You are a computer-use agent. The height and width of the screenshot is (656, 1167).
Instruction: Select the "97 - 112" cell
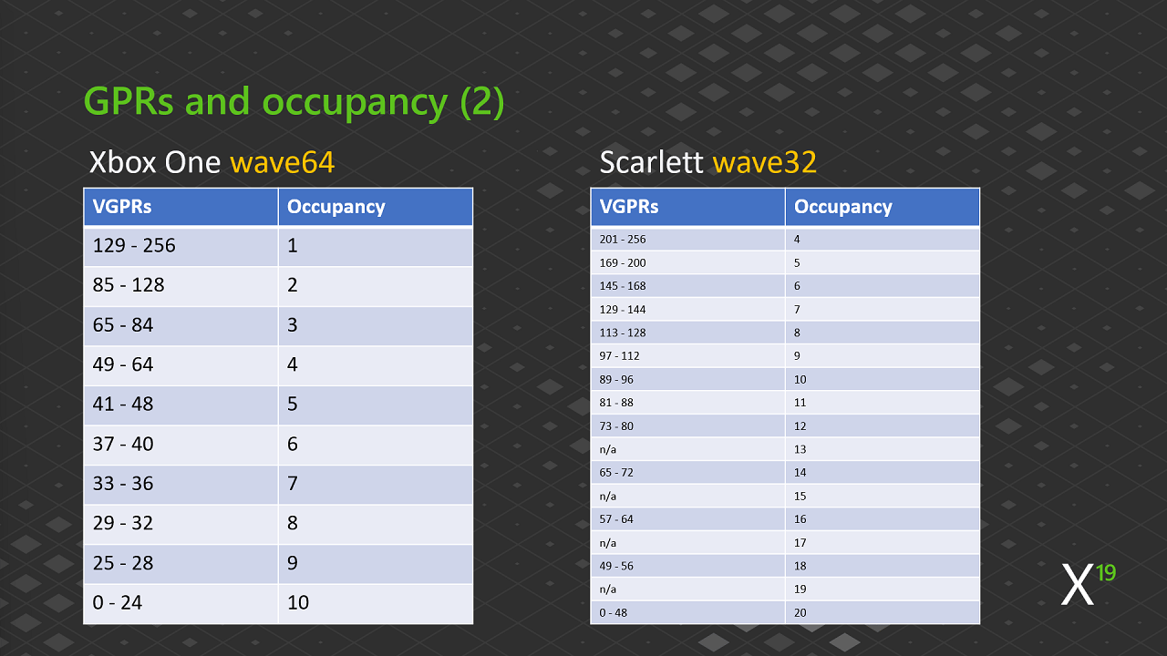tap(687, 356)
